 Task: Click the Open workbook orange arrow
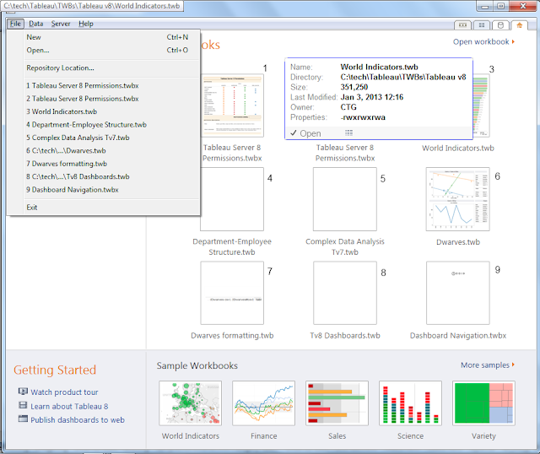coord(513,41)
